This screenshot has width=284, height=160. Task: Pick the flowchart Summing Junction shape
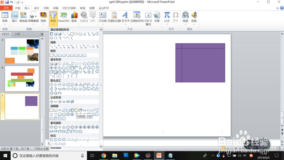(68, 114)
